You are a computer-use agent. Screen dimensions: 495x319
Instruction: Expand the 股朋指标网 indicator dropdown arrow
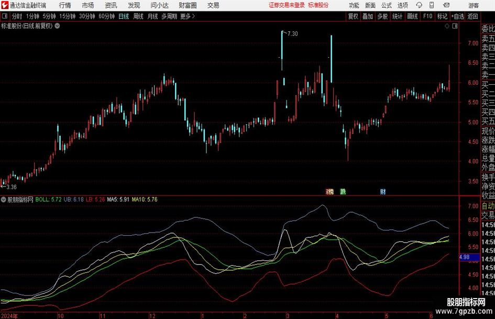tap(4, 200)
